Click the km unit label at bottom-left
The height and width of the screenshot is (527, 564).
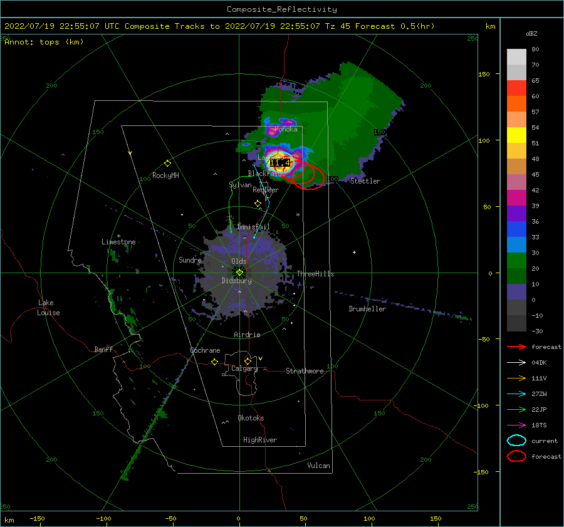click(9, 520)
